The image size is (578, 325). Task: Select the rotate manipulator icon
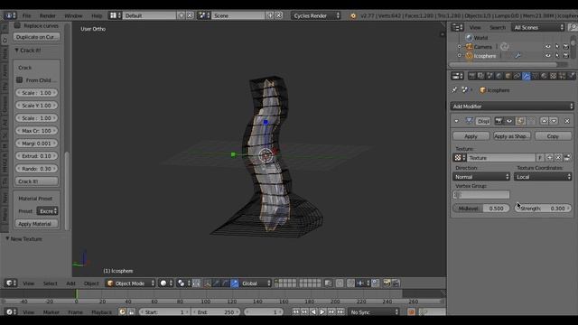225,283
